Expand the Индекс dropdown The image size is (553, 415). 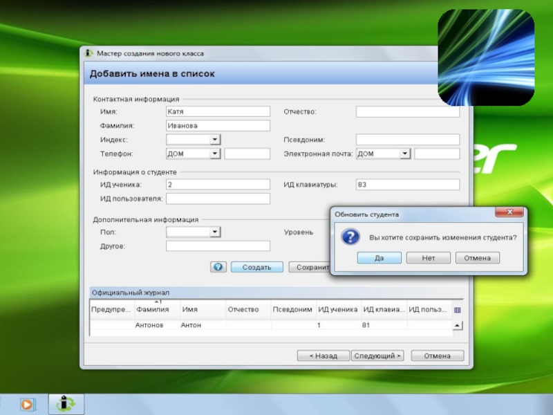point(215,140)
